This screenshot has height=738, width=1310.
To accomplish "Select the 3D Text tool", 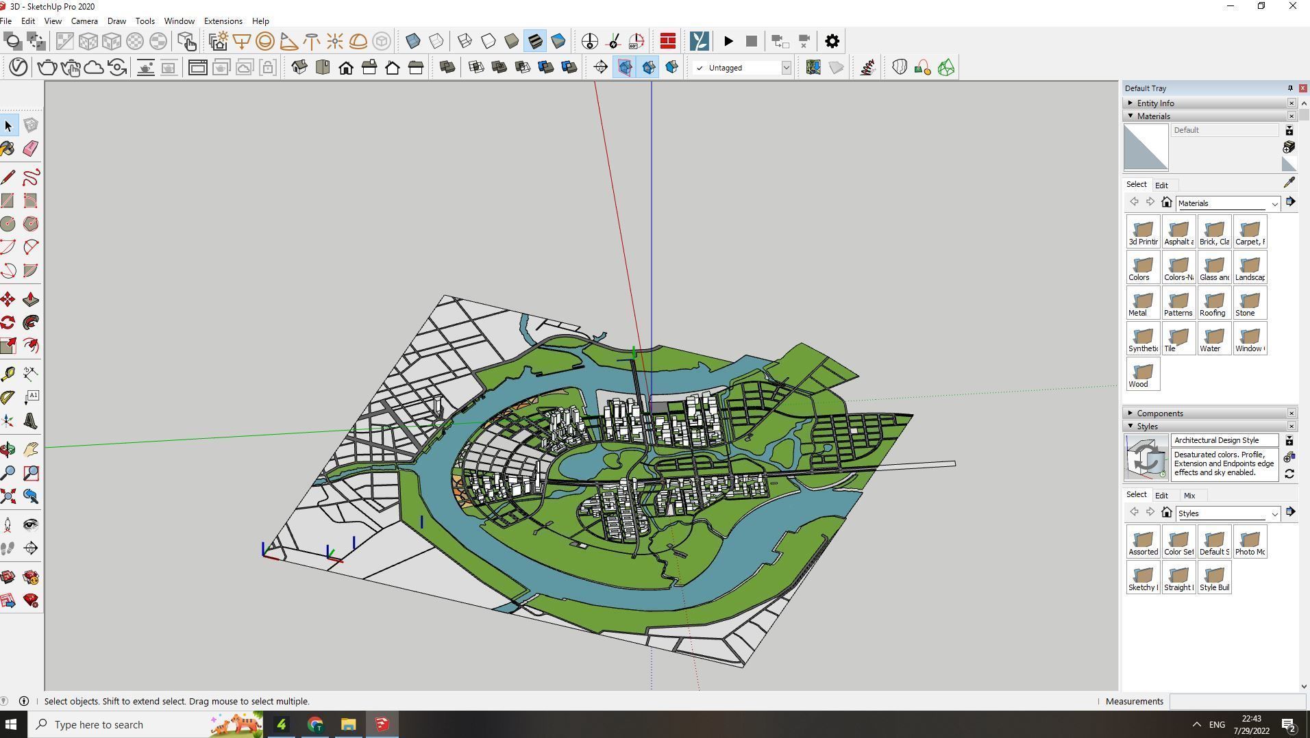I will click(31, 421).
